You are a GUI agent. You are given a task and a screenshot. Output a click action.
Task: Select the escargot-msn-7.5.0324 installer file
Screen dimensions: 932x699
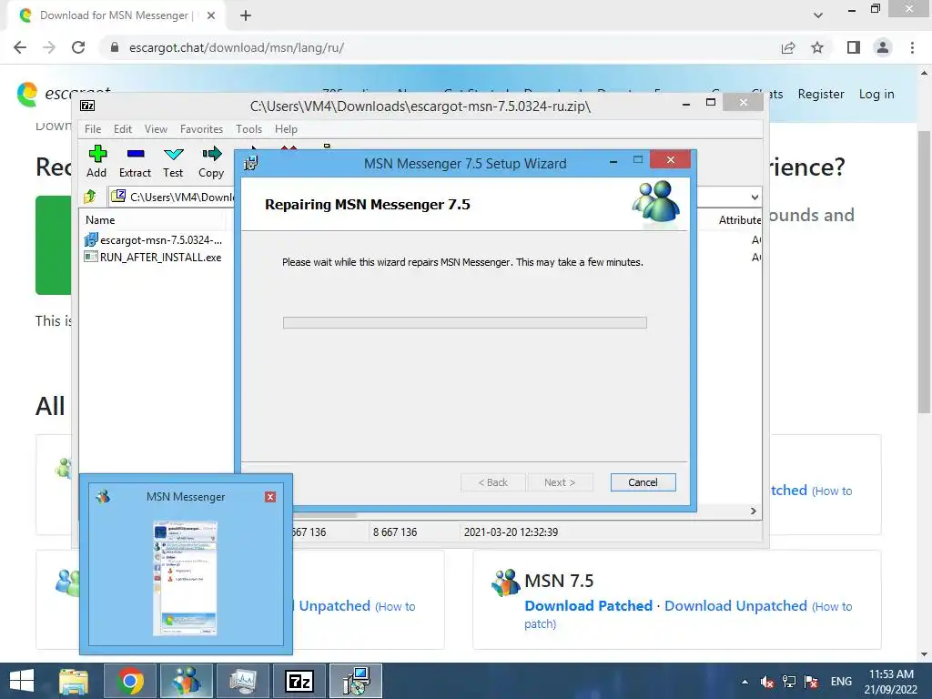[154, 240]
